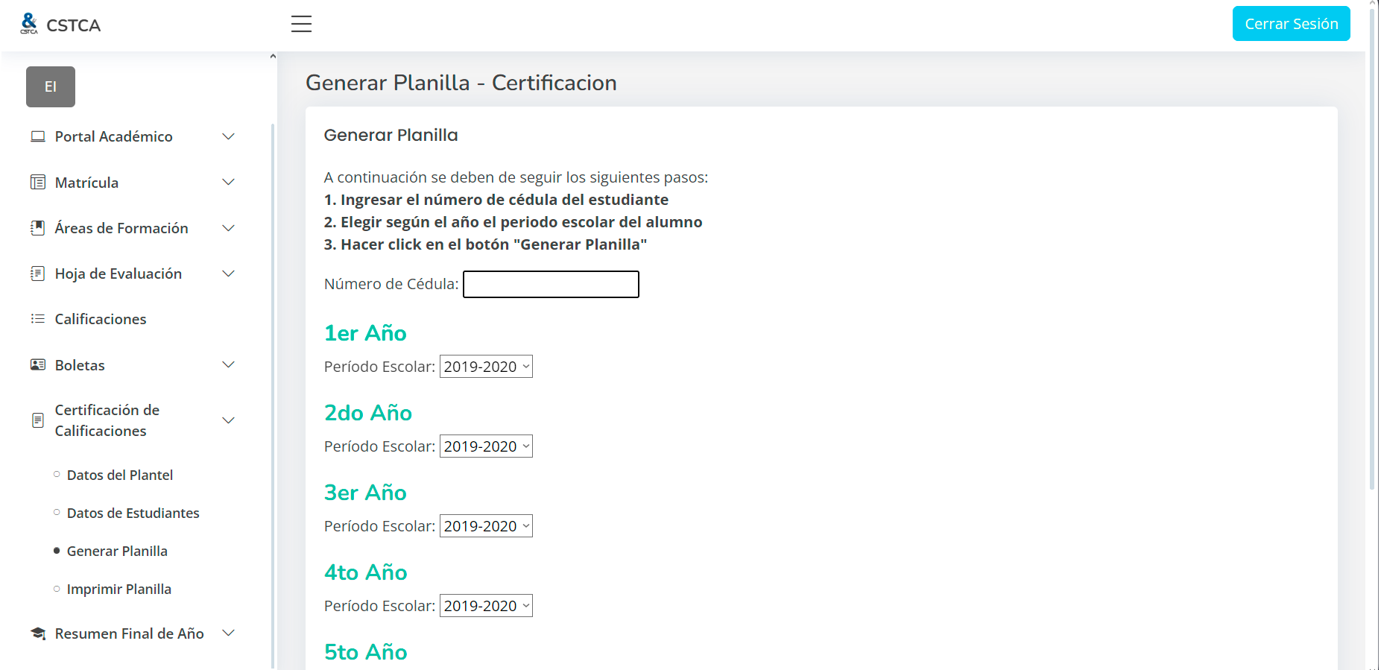
Task: Click the Hoja de Evaluación icon
Action: coord(37,274)
